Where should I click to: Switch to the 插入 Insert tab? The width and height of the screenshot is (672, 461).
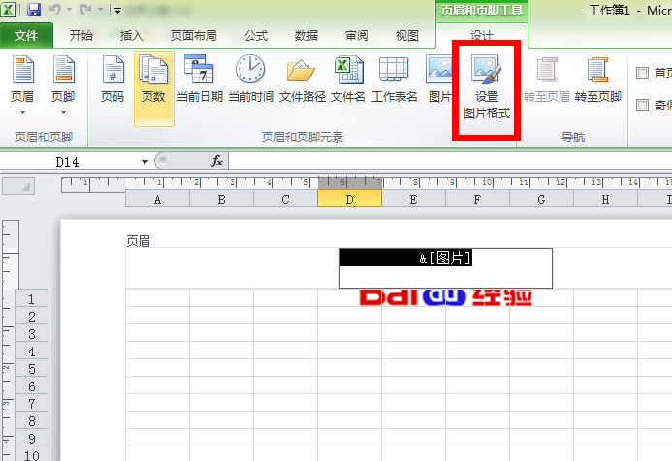(131, 35)
